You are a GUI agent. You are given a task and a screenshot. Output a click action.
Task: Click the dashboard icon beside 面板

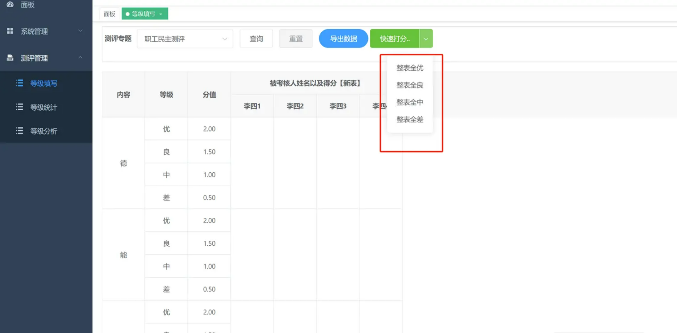[10, 5]
